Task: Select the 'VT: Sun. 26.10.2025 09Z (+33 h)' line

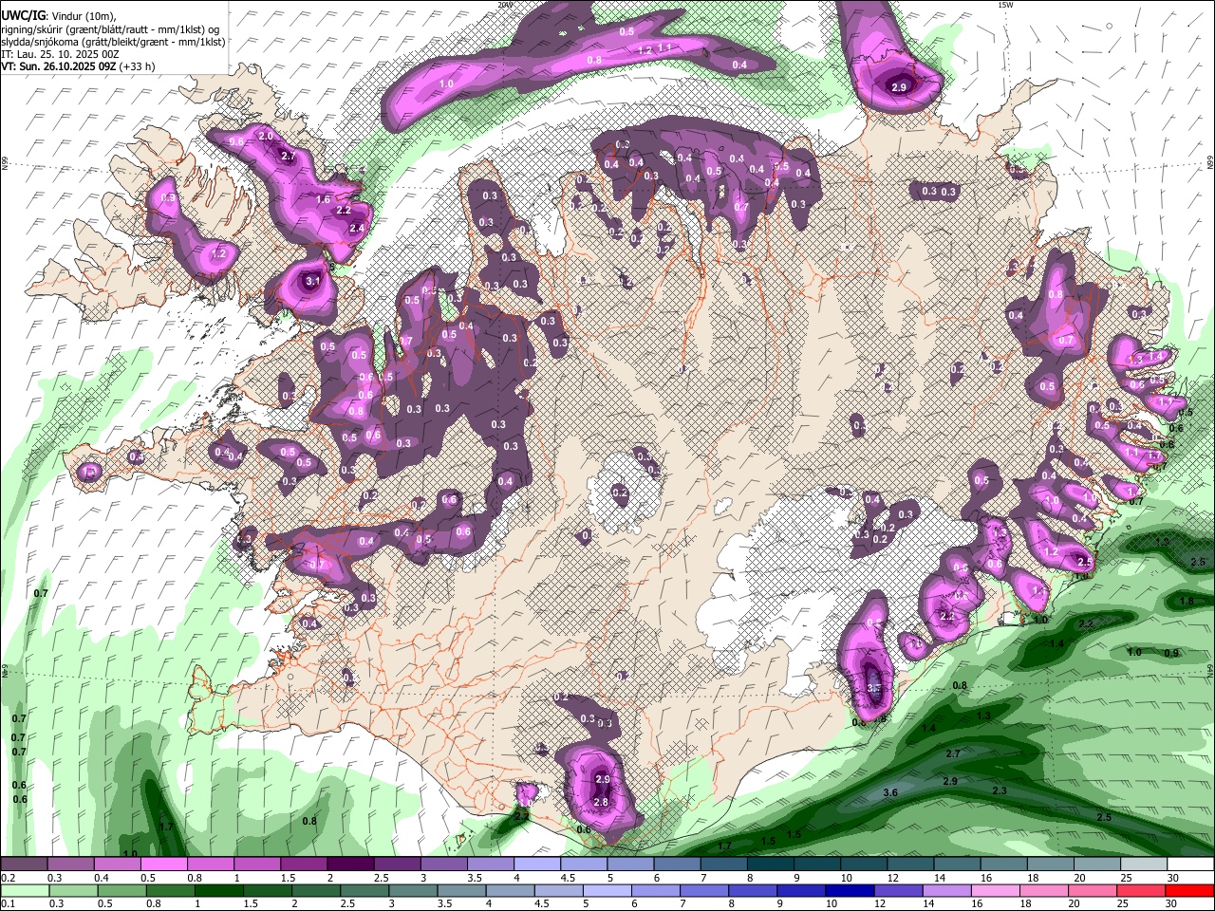Action: (x=77, y=66)
